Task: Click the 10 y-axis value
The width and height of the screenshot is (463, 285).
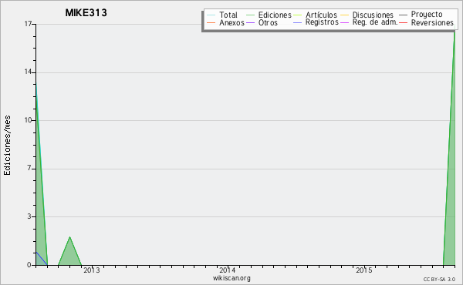Action: click(x=28, y=120)
